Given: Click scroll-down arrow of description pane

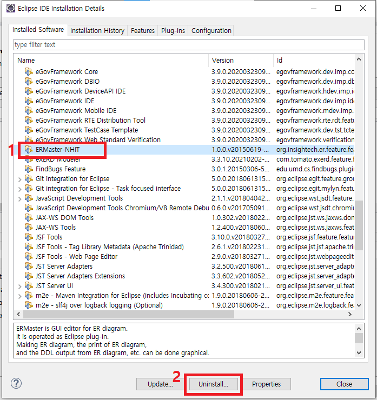Looking at the screenshot, I should click(359, 353).
